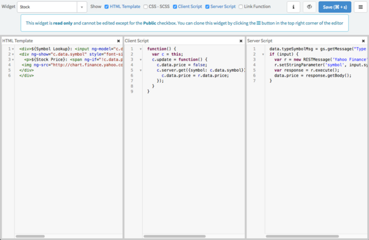The width and height of the screenshot is (369, 240).
Task: Click 'c.data.price = r.data.price;' line
Action: 195,75
